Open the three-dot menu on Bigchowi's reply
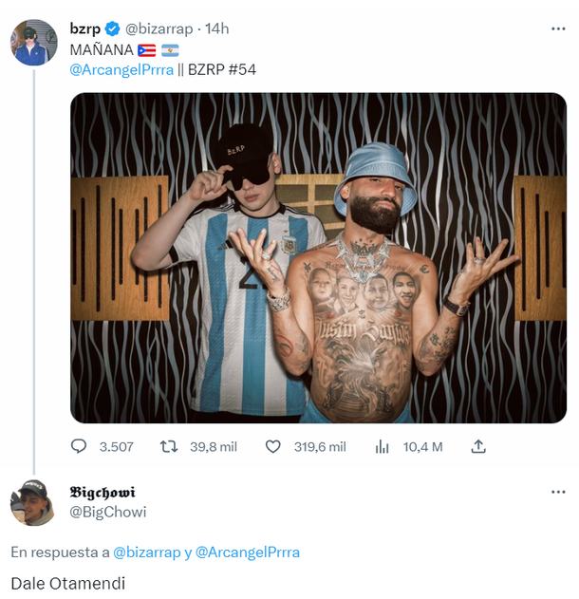 (x=558, y=493)
